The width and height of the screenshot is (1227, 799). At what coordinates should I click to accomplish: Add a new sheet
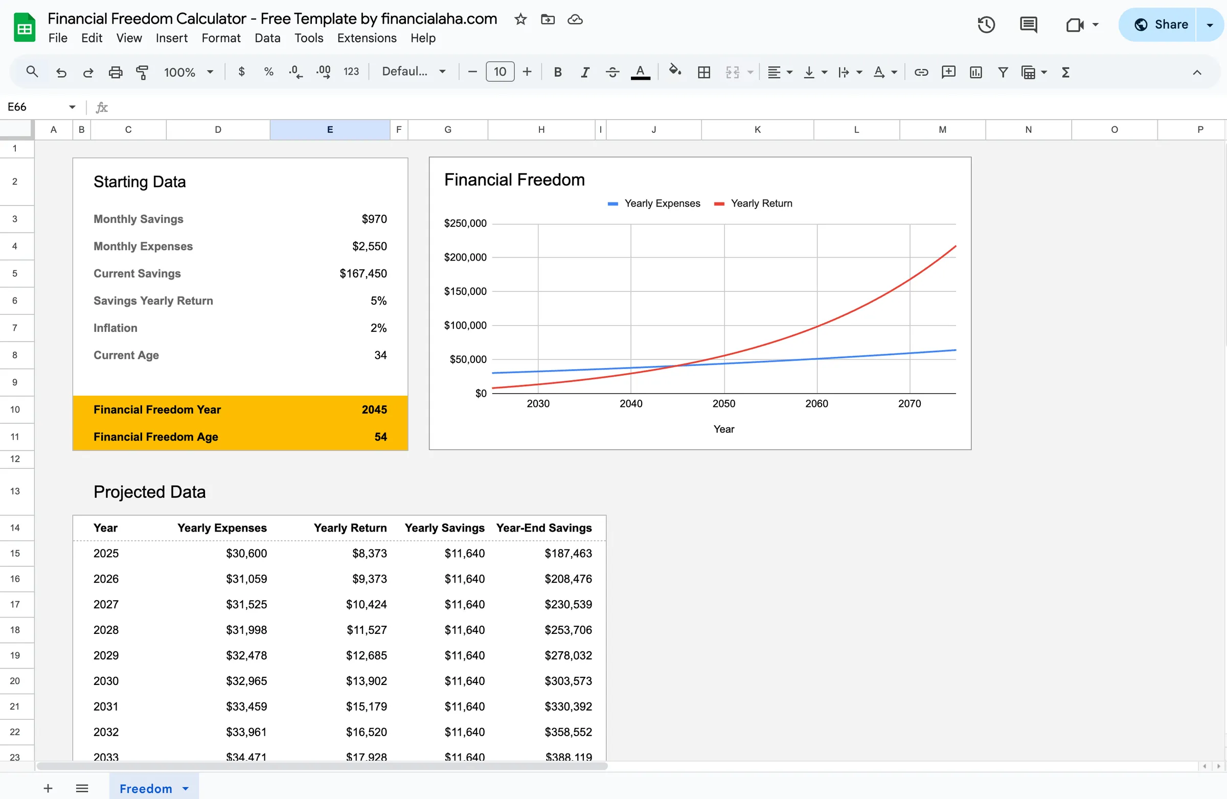48,788
